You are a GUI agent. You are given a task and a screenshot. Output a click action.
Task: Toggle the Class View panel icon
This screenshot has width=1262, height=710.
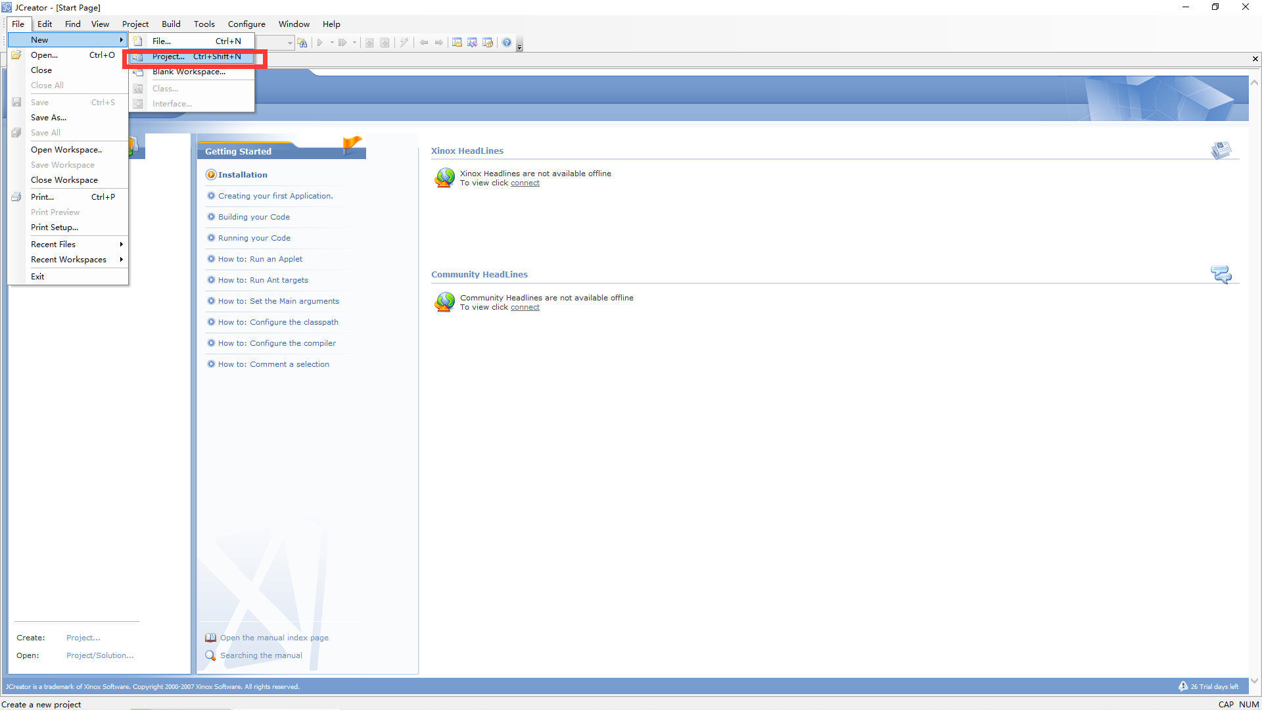tap(472, 43)
